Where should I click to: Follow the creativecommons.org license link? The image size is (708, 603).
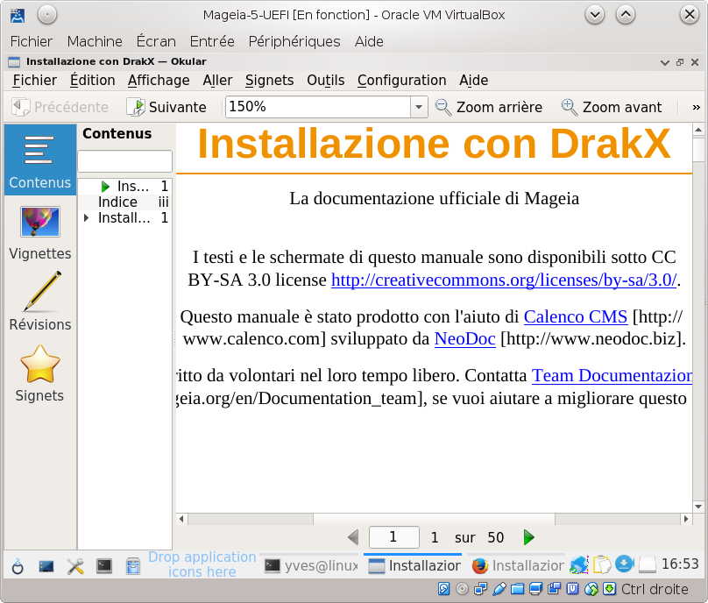click(x=504, y=280)
